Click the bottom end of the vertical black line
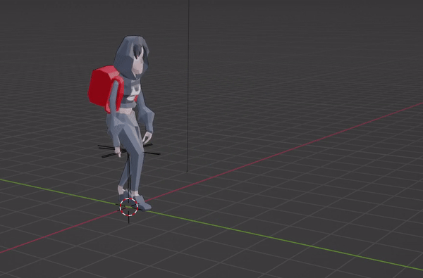The width and height of the screenshot is (423, 278). click(x=188, y=171)
